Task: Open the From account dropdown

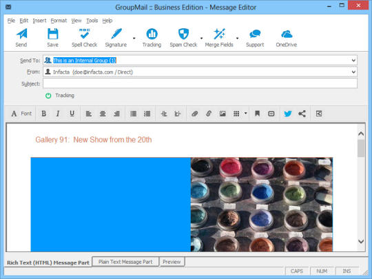Action: (353, 72)
